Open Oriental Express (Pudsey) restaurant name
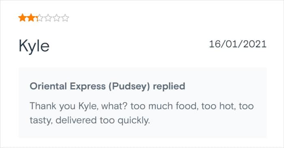This screenshot has width=284, height=148. (x=90, y=87)
